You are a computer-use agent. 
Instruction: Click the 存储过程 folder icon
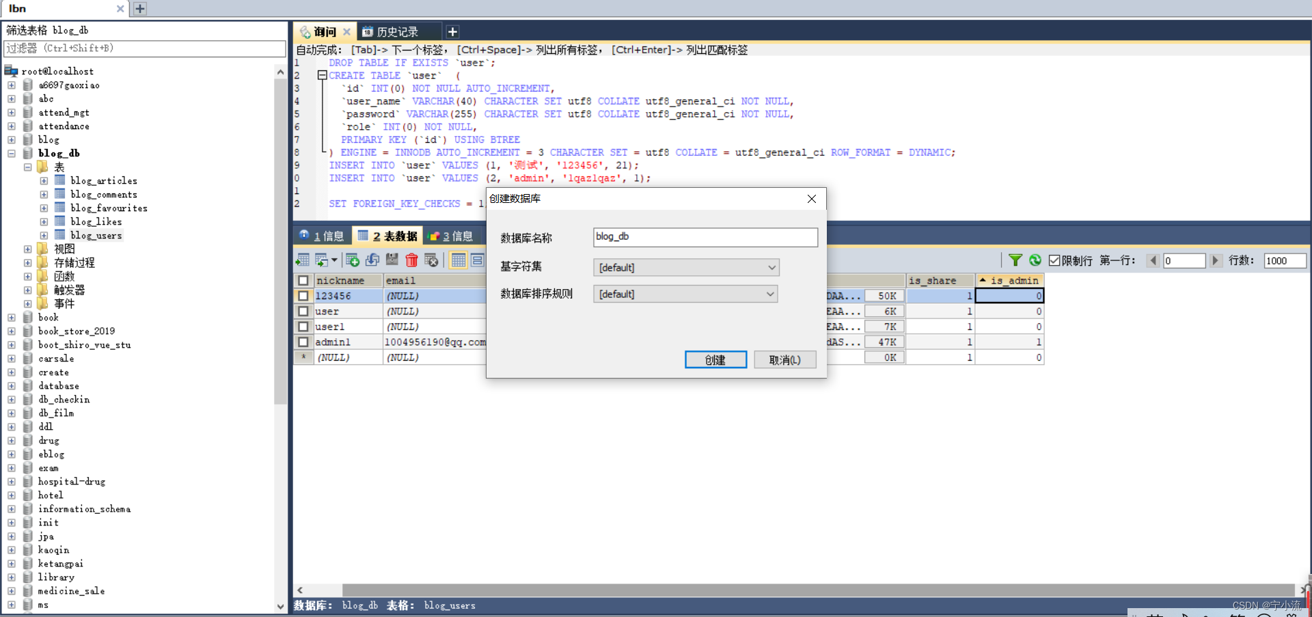(43, 262)
